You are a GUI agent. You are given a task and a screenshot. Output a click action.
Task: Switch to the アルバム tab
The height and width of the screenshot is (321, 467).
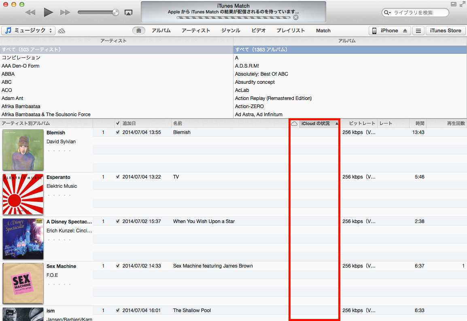pos(161,30)
